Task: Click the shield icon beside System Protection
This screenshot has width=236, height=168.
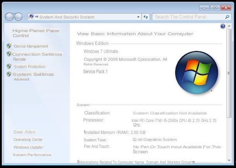Action: click(x=9, y=66)
